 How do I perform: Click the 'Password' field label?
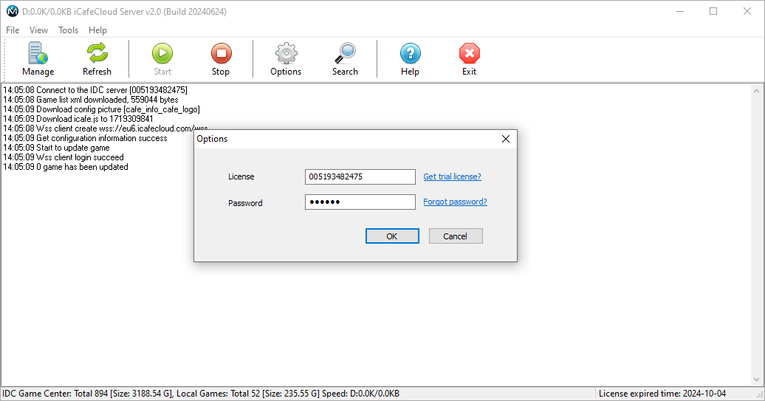pos(245,203)
